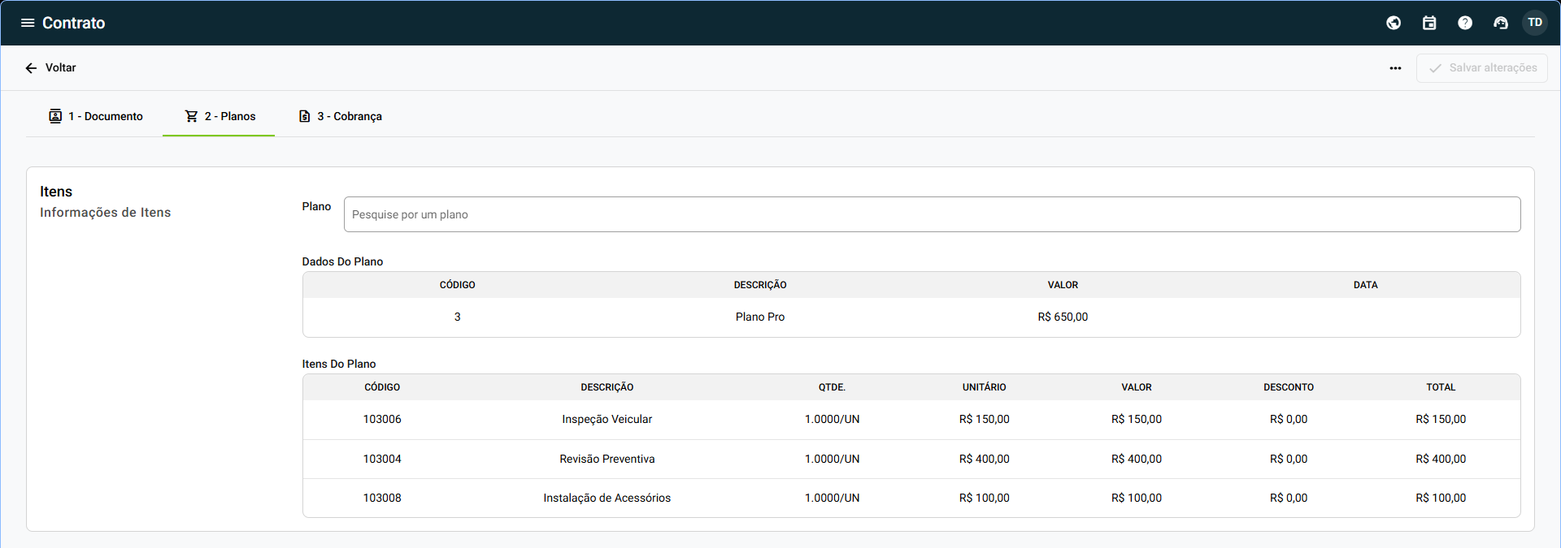
Task: Select the 2 - Planos tab
Action: coord(220,116)
